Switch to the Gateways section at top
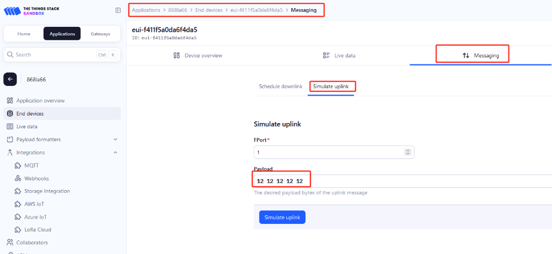This screenshot has width=552, height=254. tap(100, 34)
